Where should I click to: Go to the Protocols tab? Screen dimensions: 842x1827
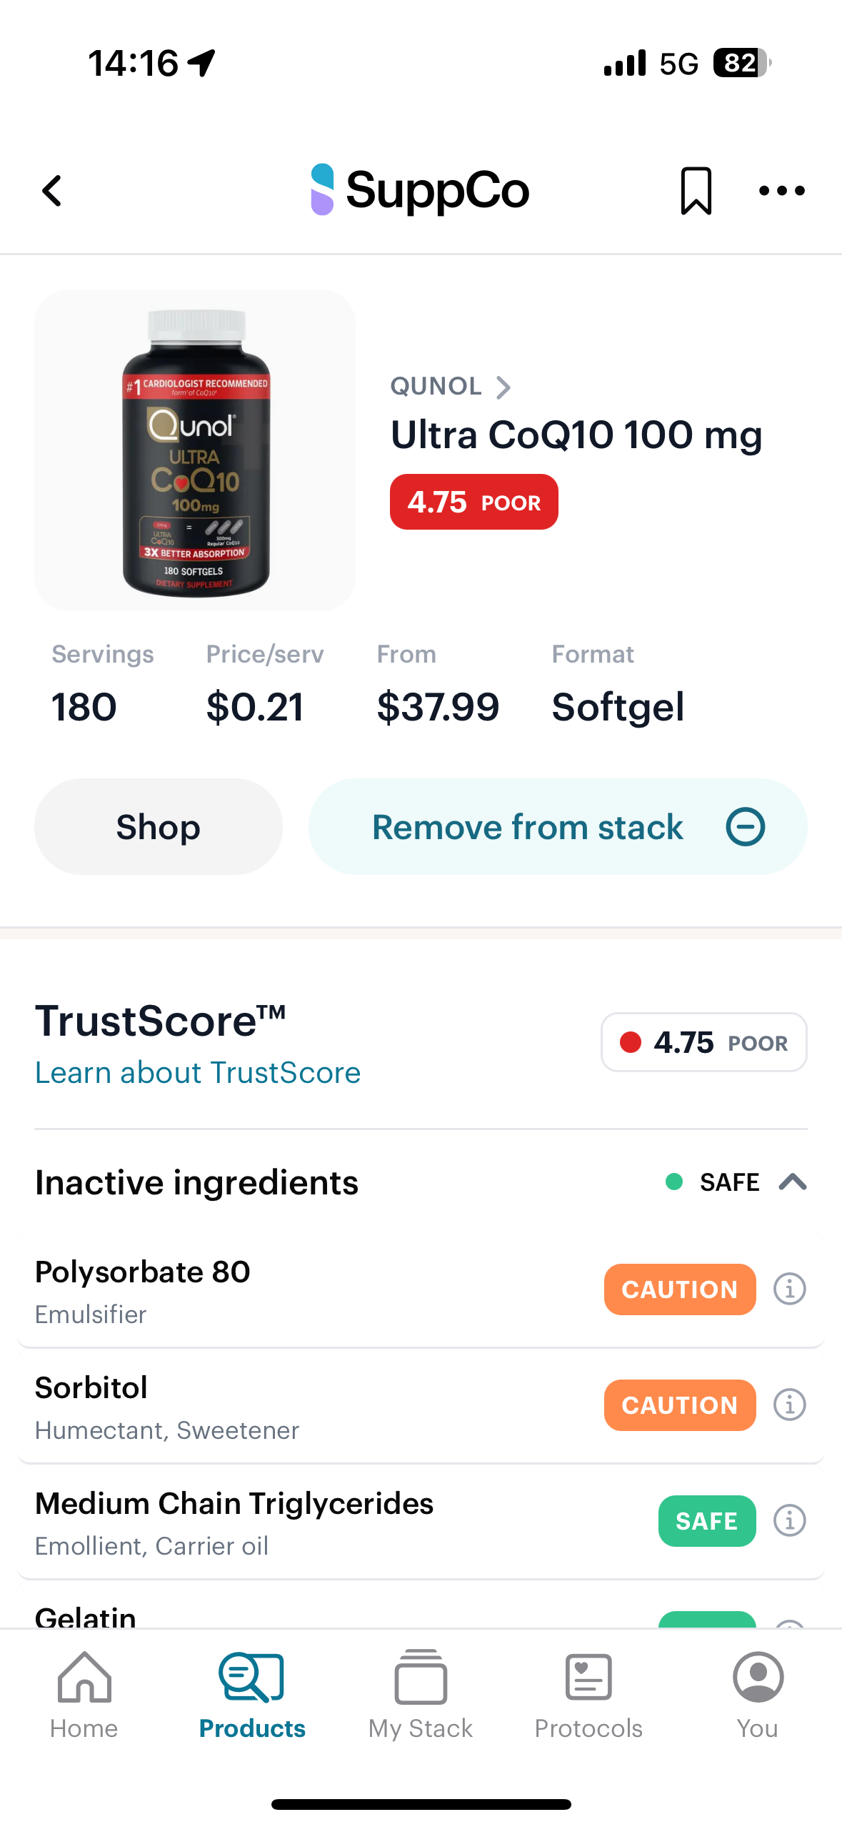click(588, 1695)
